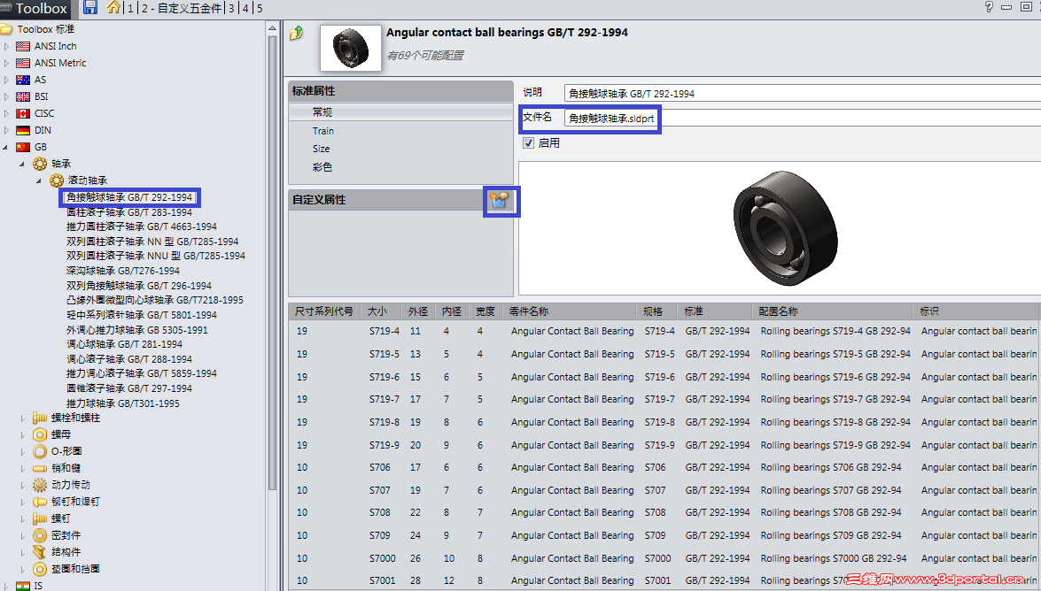Click the 说明 description input field
Screen dimensions: 1041x591
click(x=803, y=94)
